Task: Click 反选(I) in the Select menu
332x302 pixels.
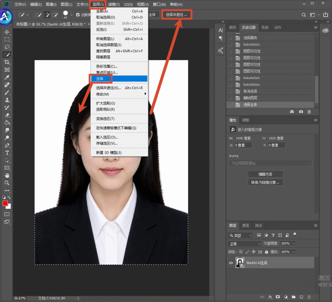Action: pyautogui.click(x=119, y=29)
